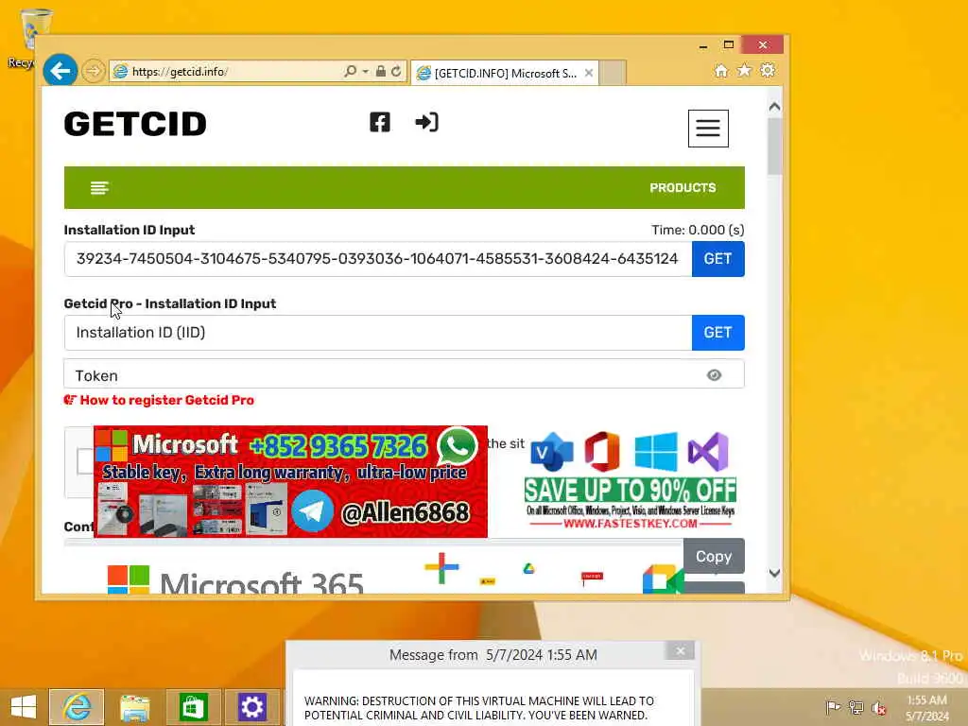
Task: Click the network icon in system tray
Action: (856, 707)
